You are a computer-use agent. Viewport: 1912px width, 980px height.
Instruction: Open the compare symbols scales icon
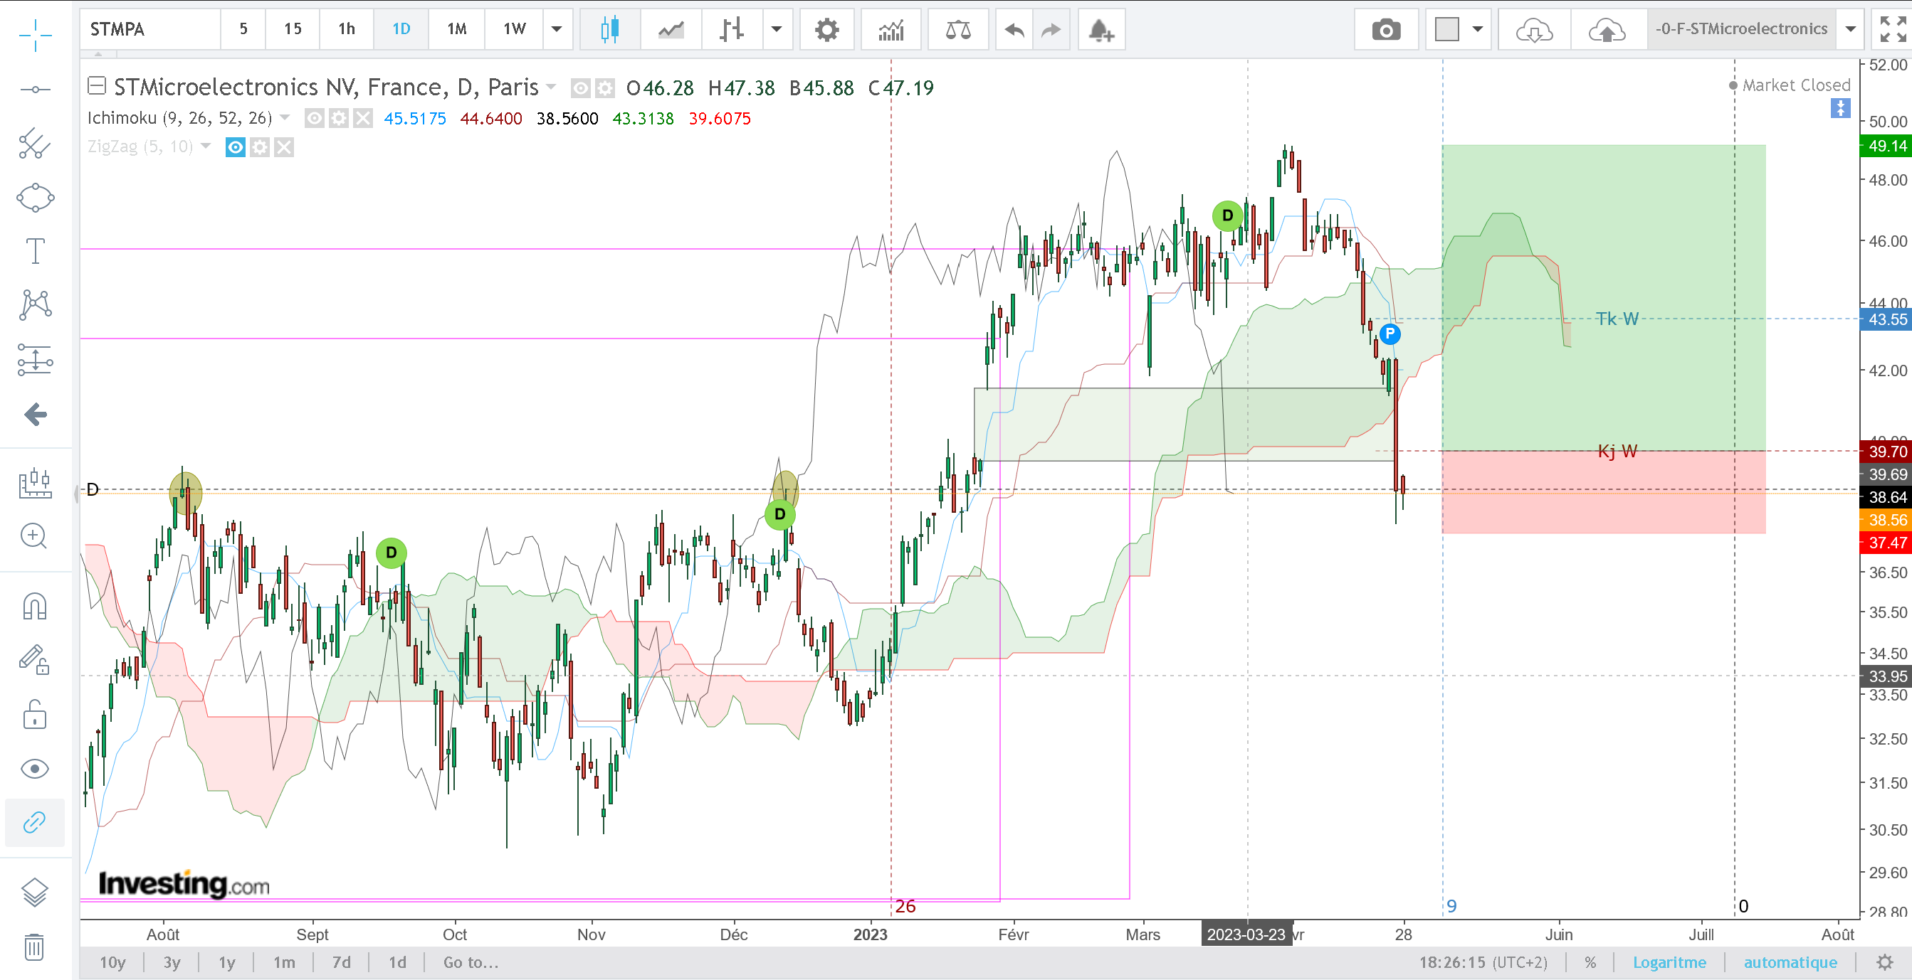point(957,30)
